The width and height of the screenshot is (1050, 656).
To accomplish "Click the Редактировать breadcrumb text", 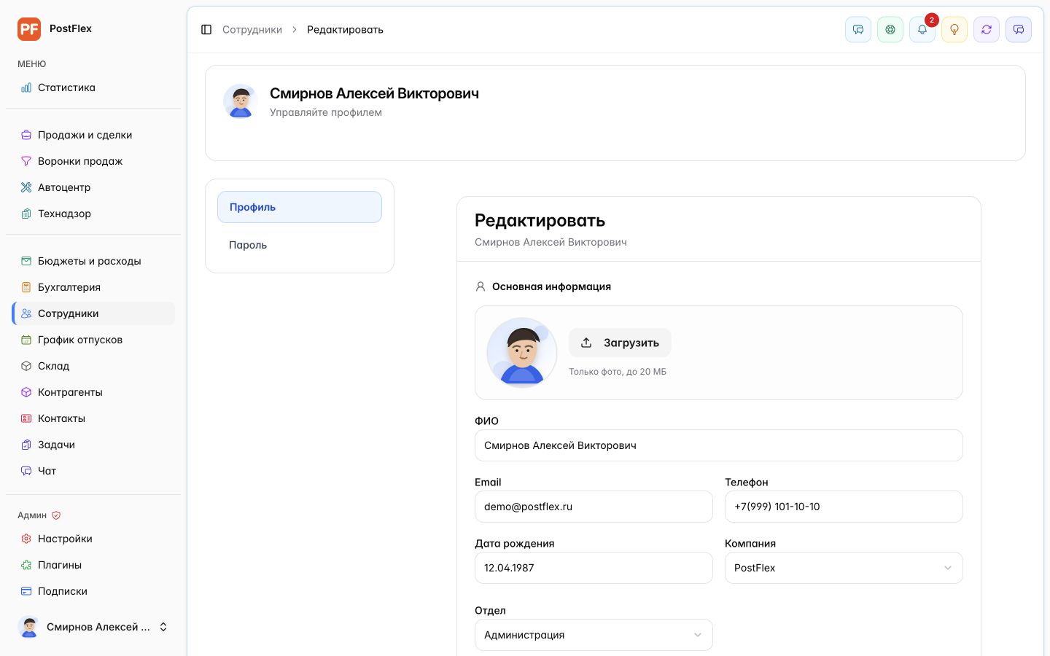I will tap(345, 30).
